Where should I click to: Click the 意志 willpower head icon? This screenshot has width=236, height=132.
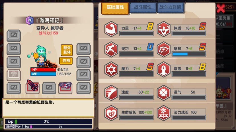[x=164, y=69]
